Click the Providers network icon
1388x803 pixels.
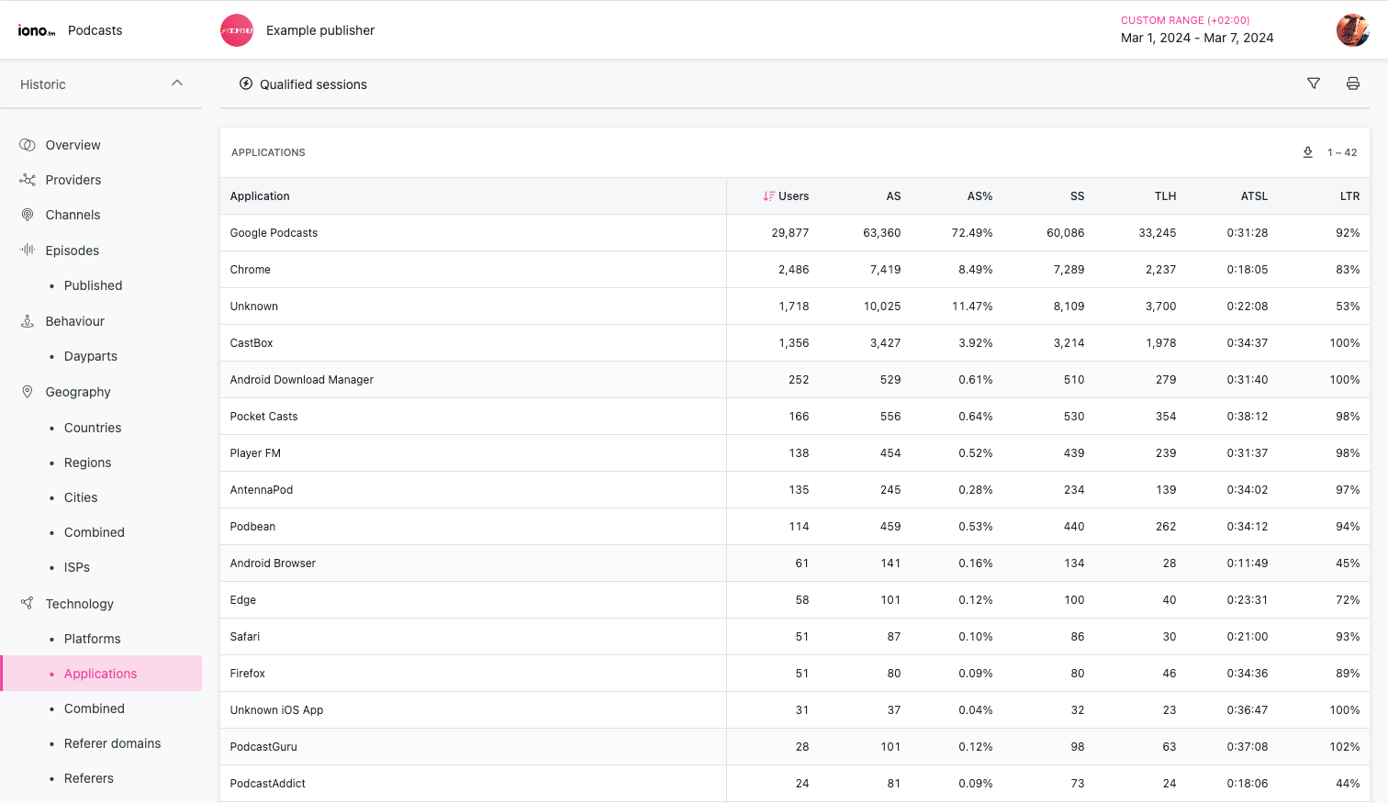28,180
